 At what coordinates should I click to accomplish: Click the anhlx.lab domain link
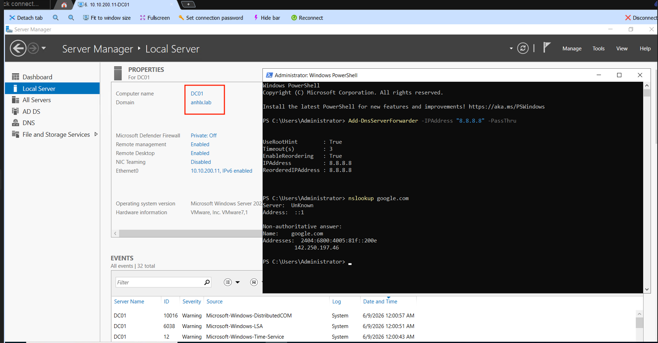point(201,102)
